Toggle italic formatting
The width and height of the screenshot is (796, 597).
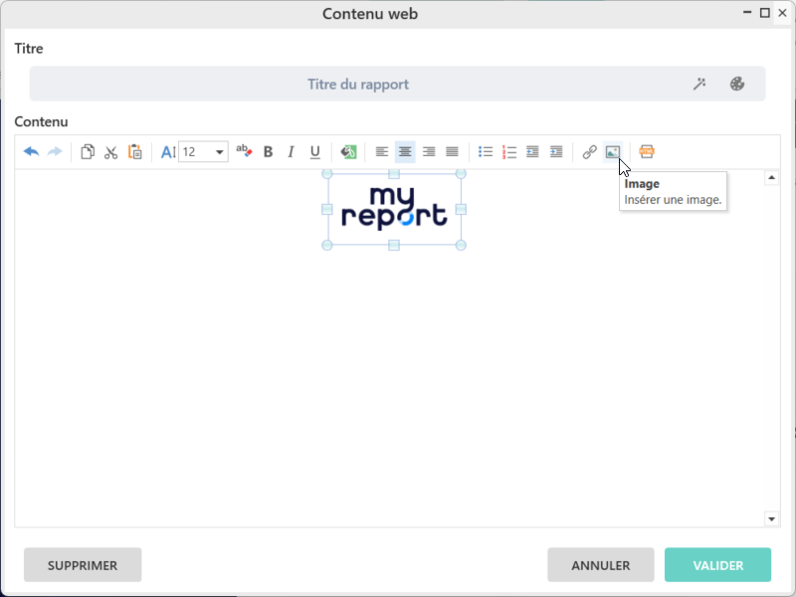point(292,152)
